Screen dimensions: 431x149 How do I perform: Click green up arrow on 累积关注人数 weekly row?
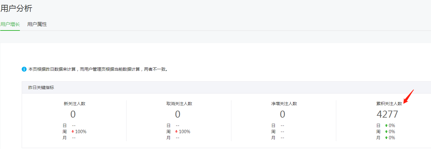point(386,132)
